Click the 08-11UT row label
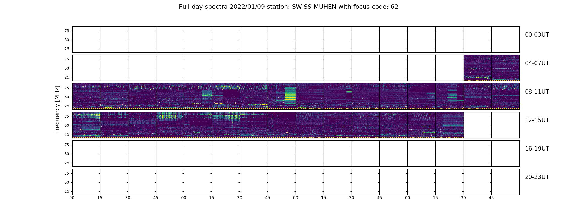The width and height of the screenshot is (577, 219). (537, 92)
